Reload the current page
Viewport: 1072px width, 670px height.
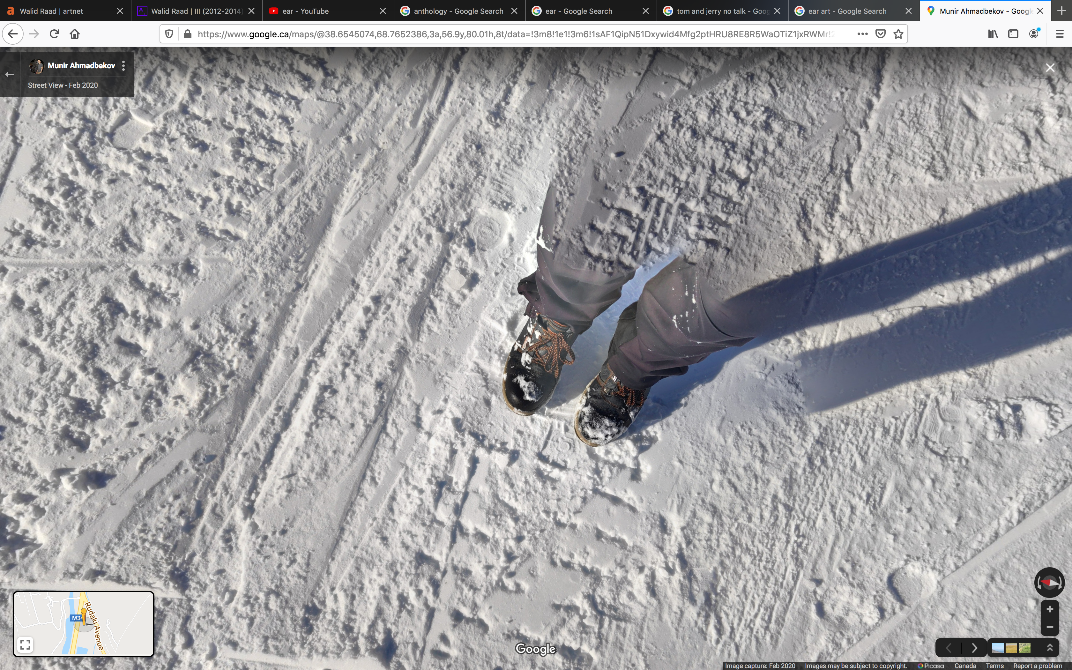pyautogui.click(x=55, y=34)
